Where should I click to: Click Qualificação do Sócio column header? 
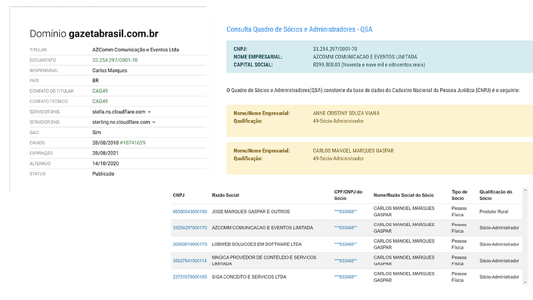496,195
